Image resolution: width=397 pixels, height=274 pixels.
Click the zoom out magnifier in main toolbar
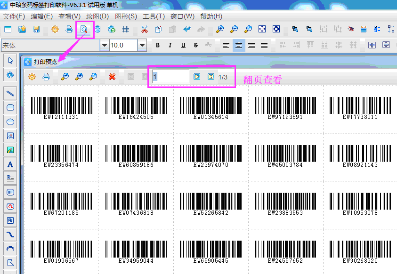point(234,29)
